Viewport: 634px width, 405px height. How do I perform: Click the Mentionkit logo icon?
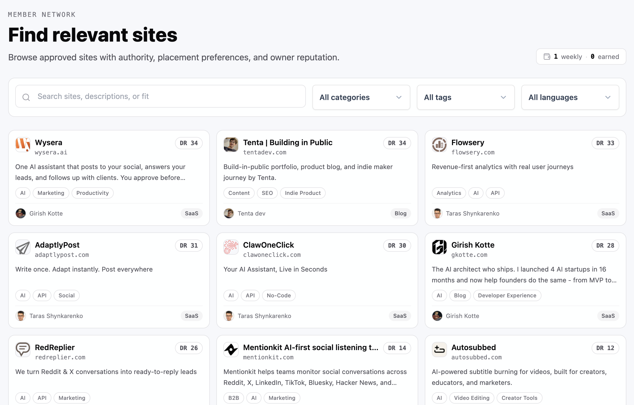231,350
